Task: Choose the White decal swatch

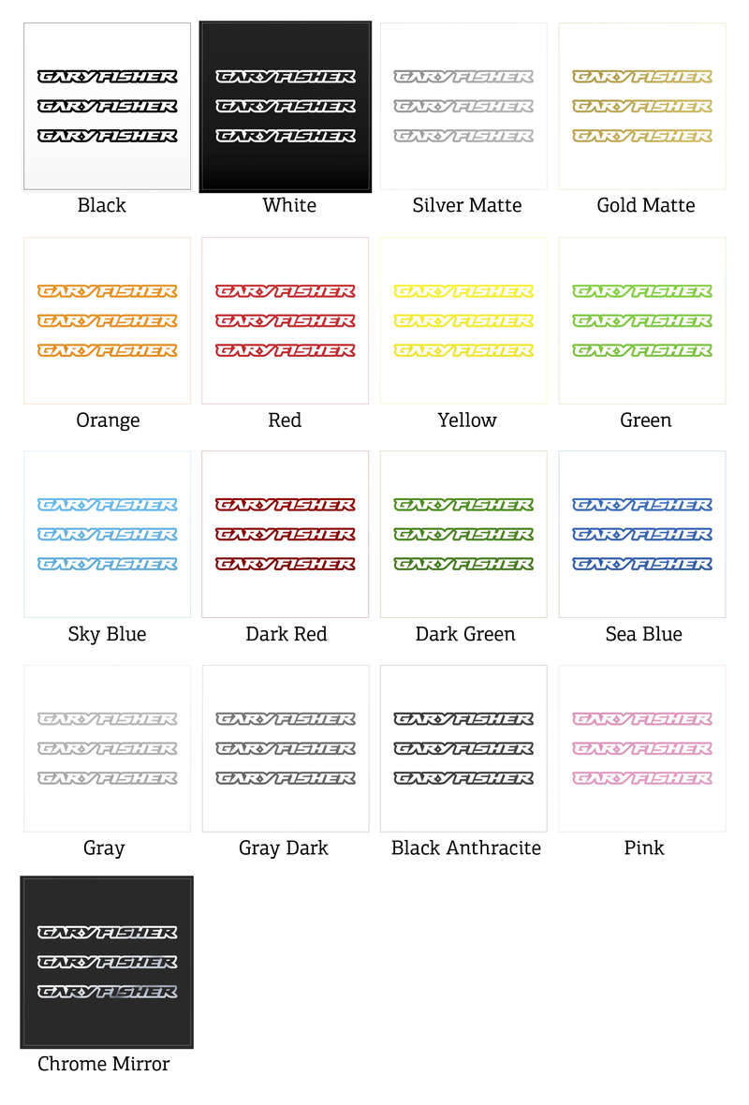Action: coord(286,107)
